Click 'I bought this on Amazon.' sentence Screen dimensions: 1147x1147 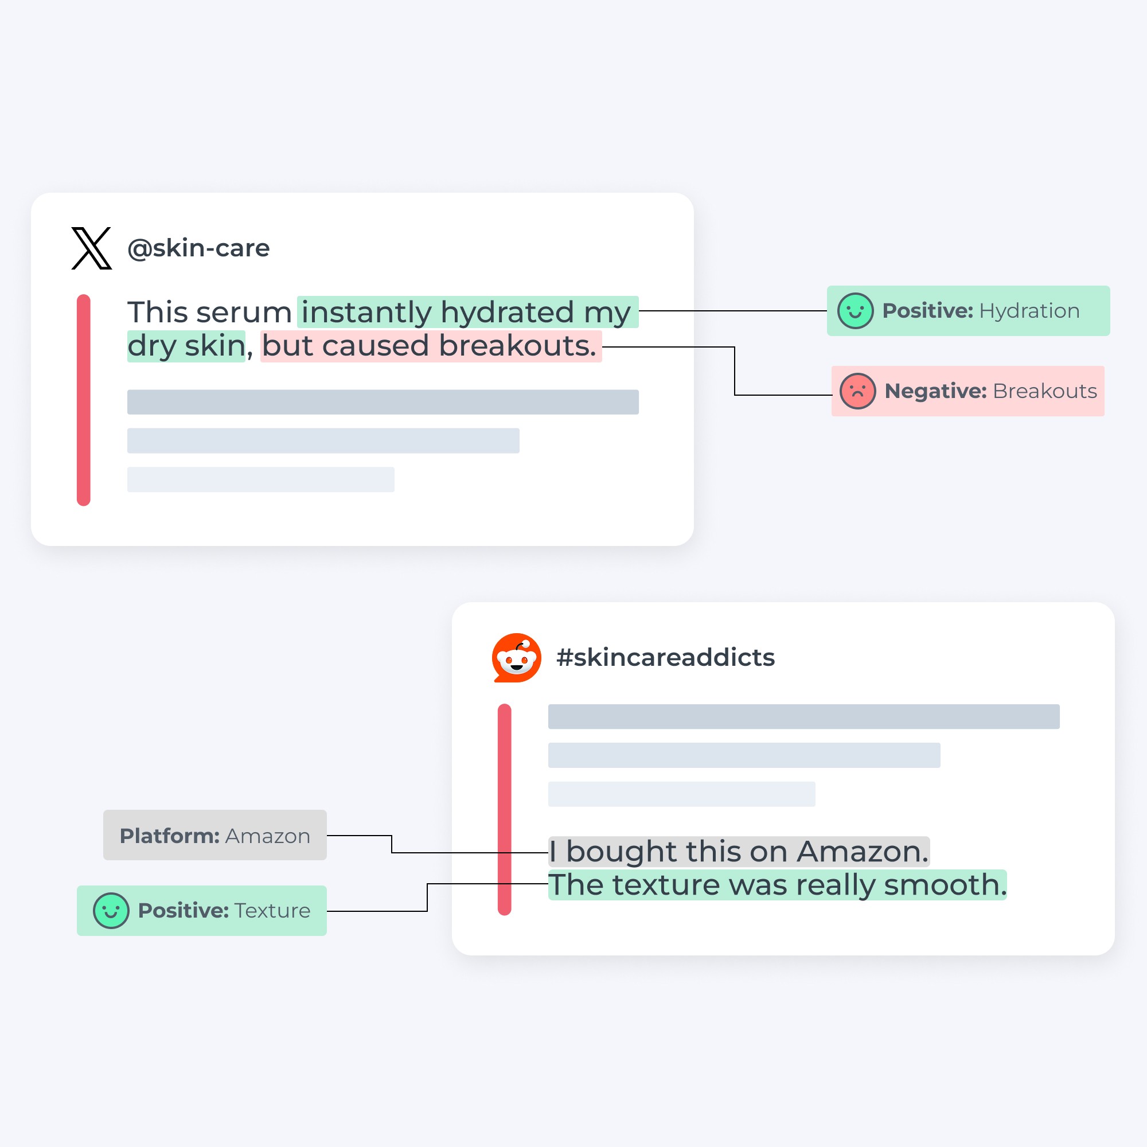(x=739, y=851)
